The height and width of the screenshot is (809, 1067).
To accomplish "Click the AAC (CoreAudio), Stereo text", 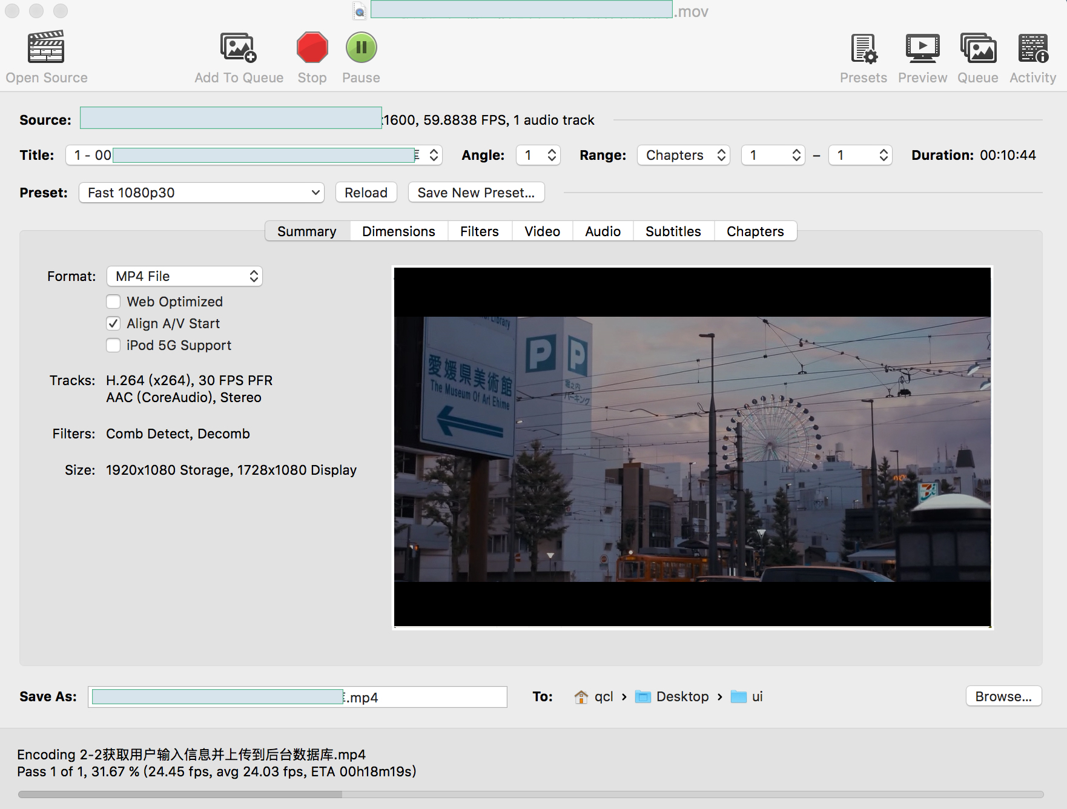I will (x=183, y=397).
